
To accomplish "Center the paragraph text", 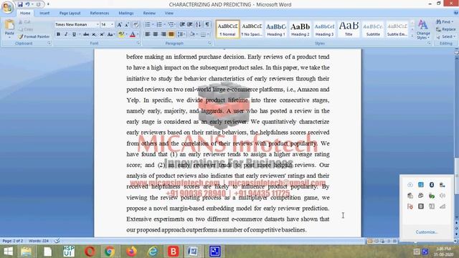I will pos(156,34).
